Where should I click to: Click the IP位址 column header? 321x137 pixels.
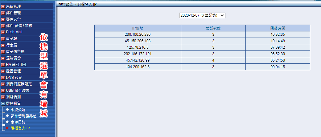[138, 28]
